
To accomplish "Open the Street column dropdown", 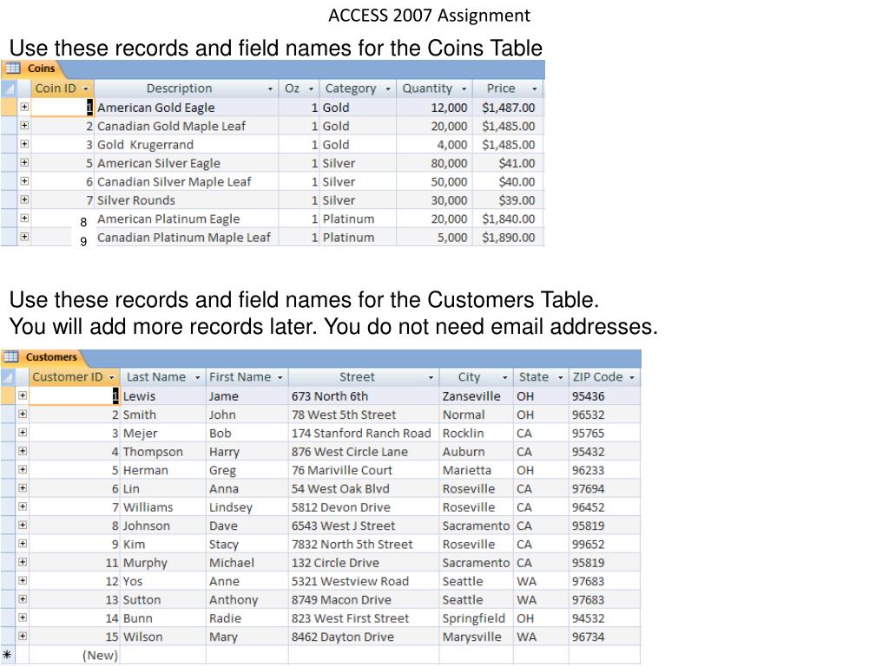I will click(431, 378).
